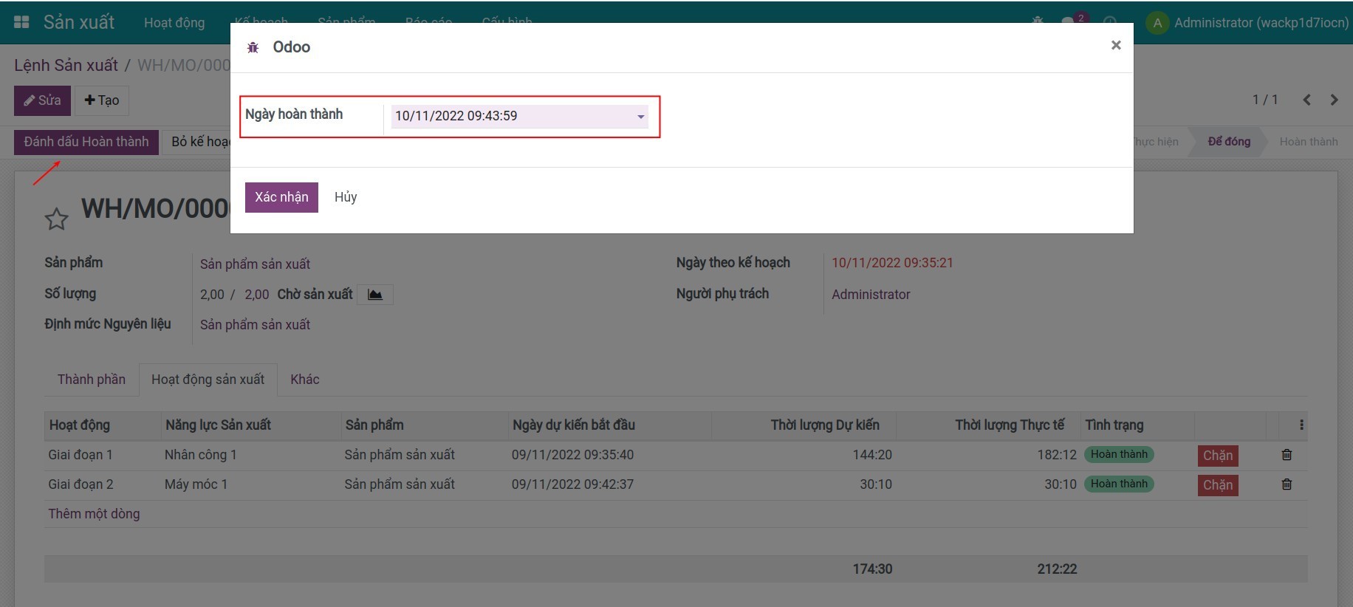The image size is (1353, 607).
Task: Click Chặn button for Giai đoạn 1
Action: click(1217, 456)
